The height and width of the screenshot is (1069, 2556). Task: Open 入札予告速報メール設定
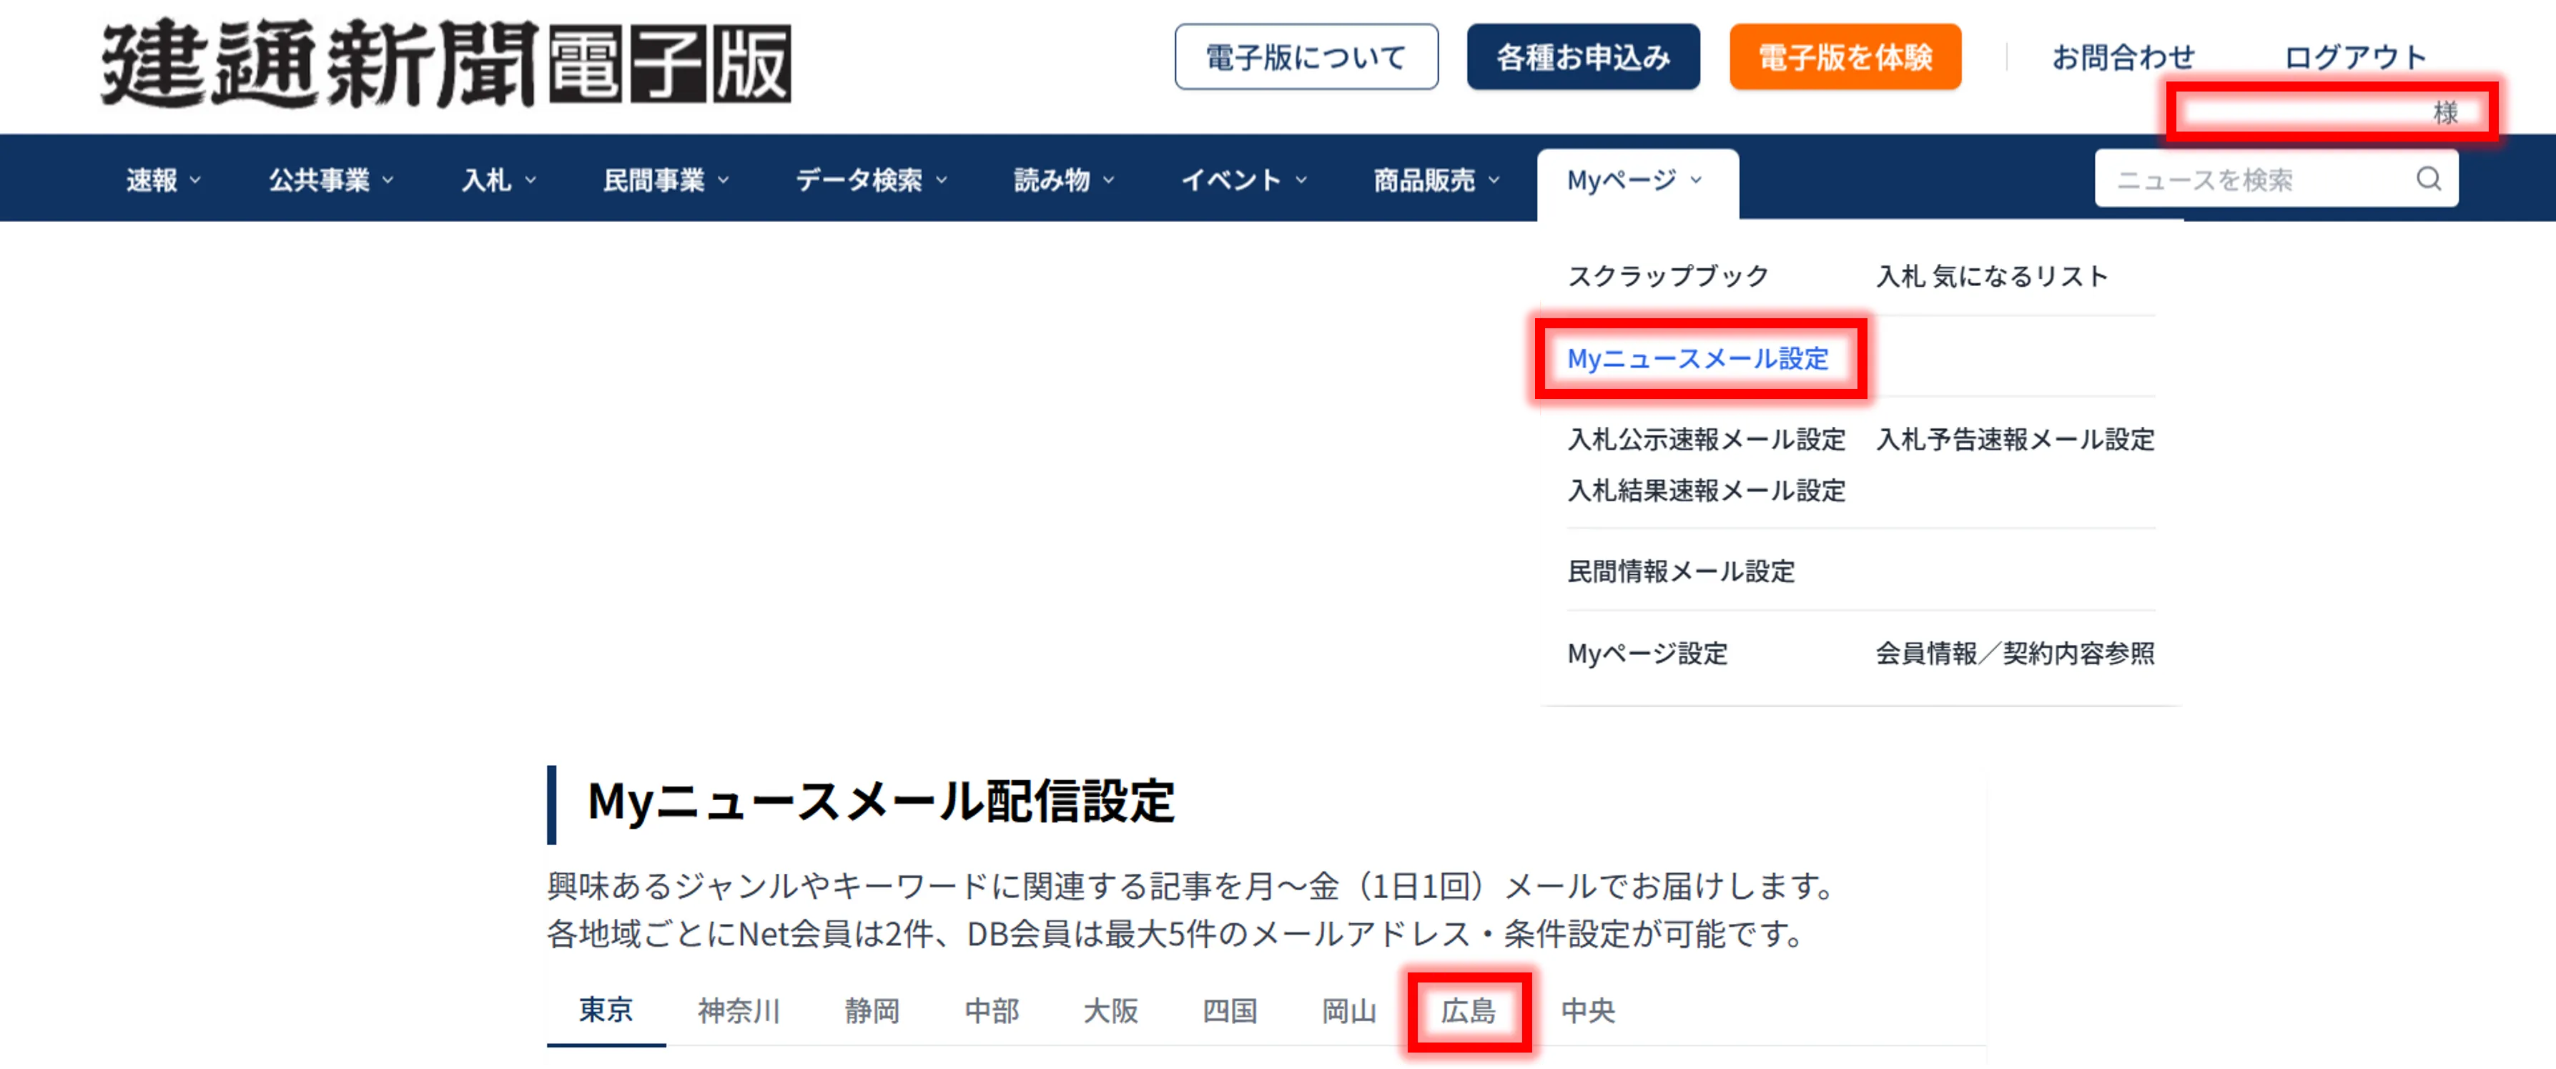2014,439
